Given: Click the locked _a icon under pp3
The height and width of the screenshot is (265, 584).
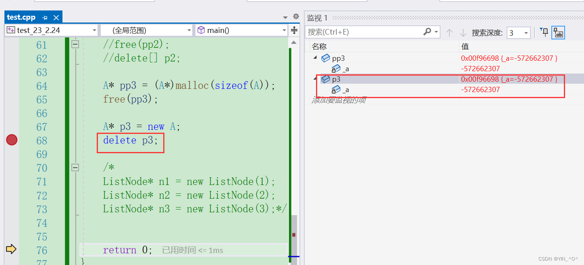Looking at the screenshot, I should click(x=336, y=69).
